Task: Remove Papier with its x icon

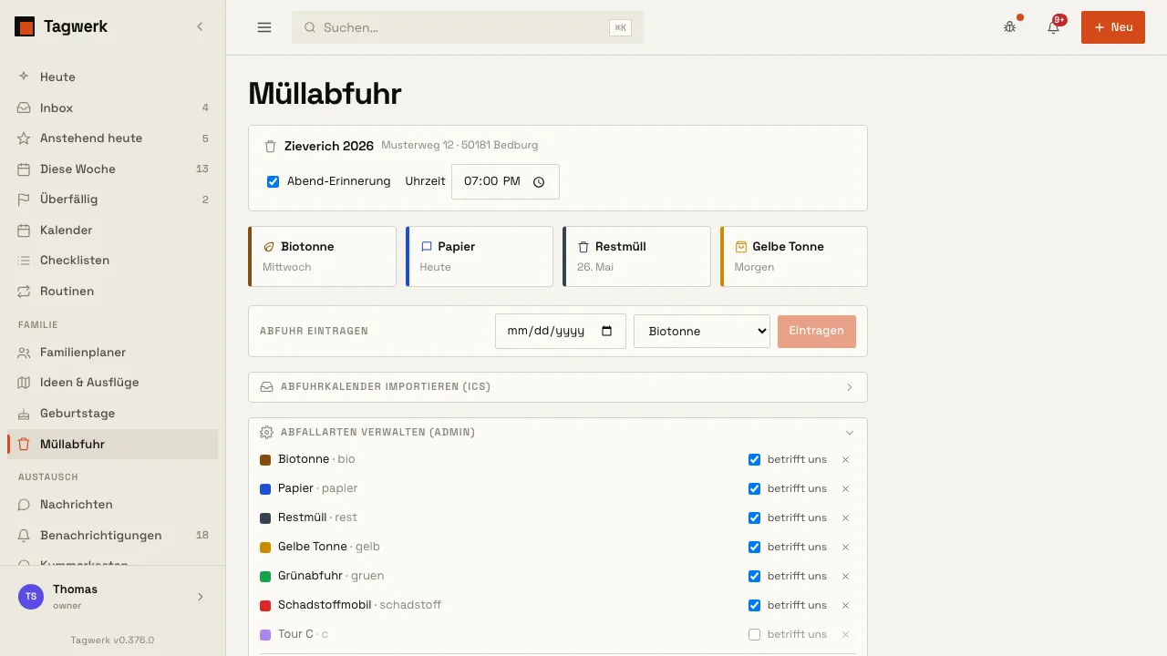Action: (x=845, y=488)
